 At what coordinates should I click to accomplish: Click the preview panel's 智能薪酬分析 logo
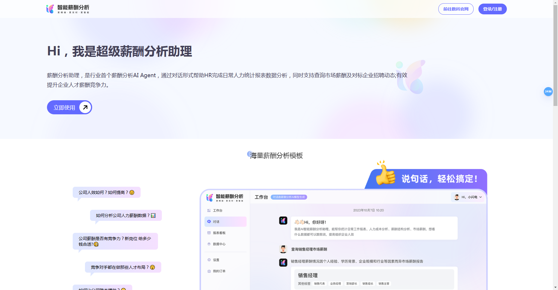coord(225,198)
